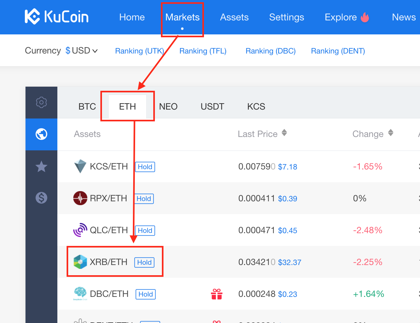This screenshot has width=420, height=323.
Task: Open the Ranking (UTK) link
Action: [x=140, y=51]
